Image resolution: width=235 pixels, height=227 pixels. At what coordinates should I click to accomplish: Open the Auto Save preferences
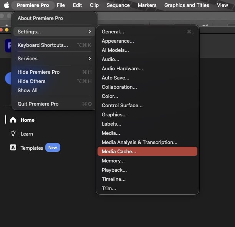[x=115, y=78]
